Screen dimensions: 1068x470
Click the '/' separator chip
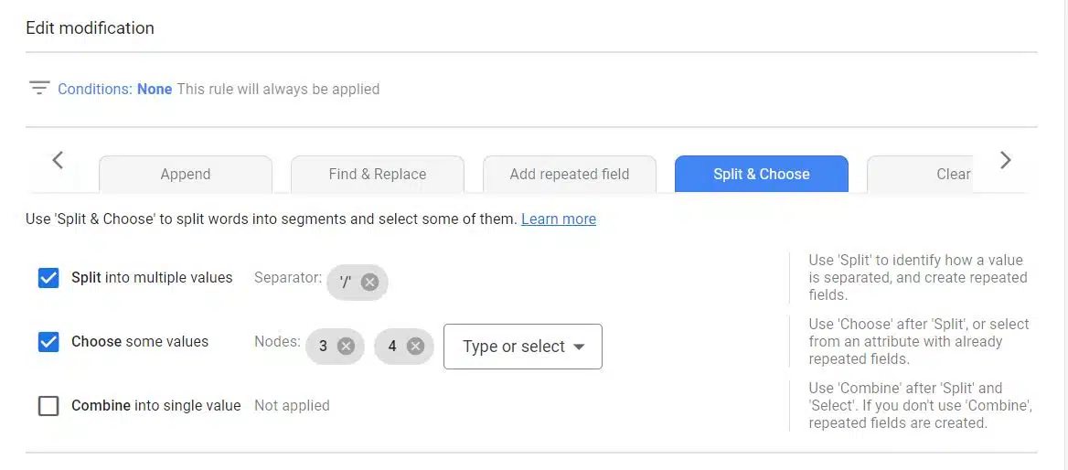(x=345, y=282)
